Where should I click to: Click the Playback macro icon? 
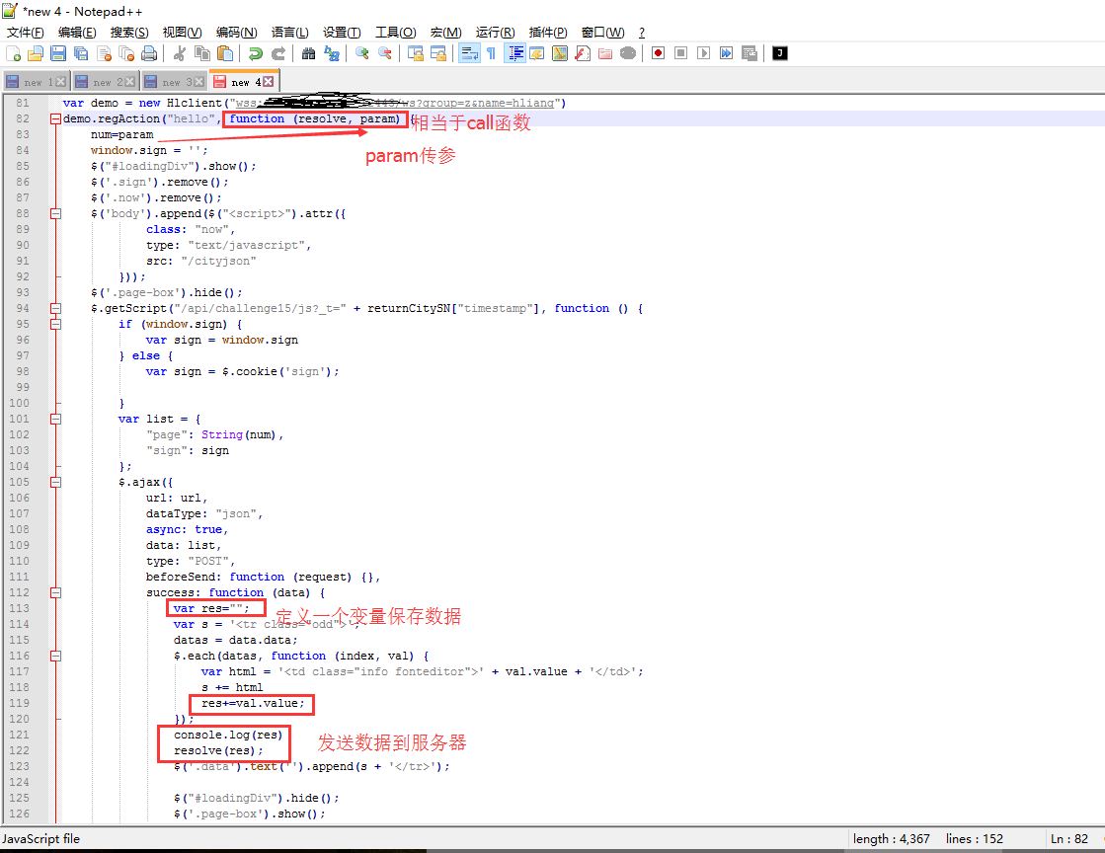703,53
